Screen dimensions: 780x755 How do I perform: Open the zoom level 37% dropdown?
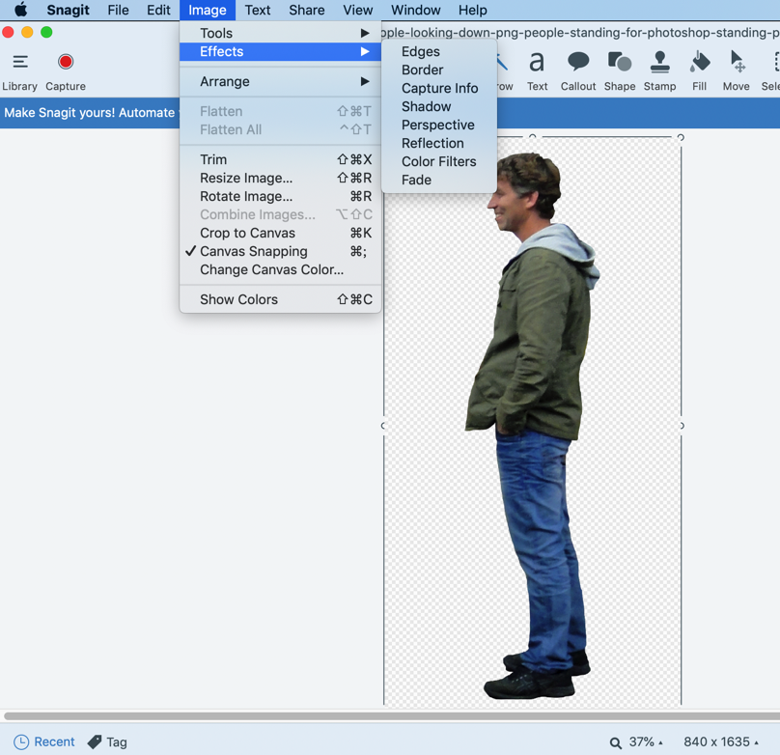(x=642, y=742)
